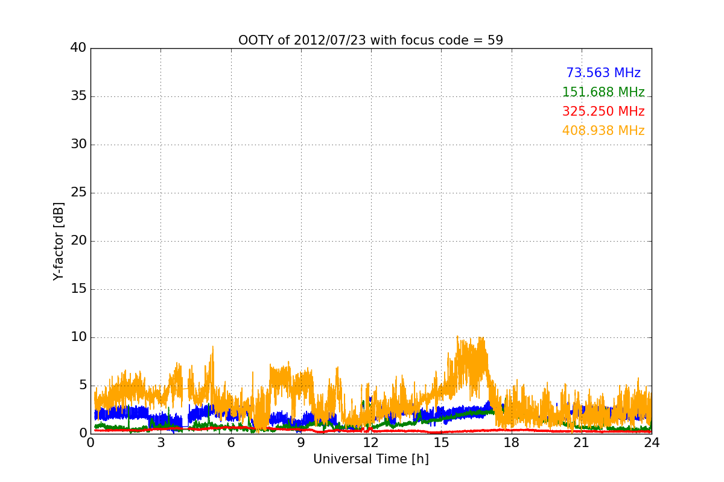Click x-axis tick label 12
This screenshot has height=482, width=724.
click(x=371, y=442)
